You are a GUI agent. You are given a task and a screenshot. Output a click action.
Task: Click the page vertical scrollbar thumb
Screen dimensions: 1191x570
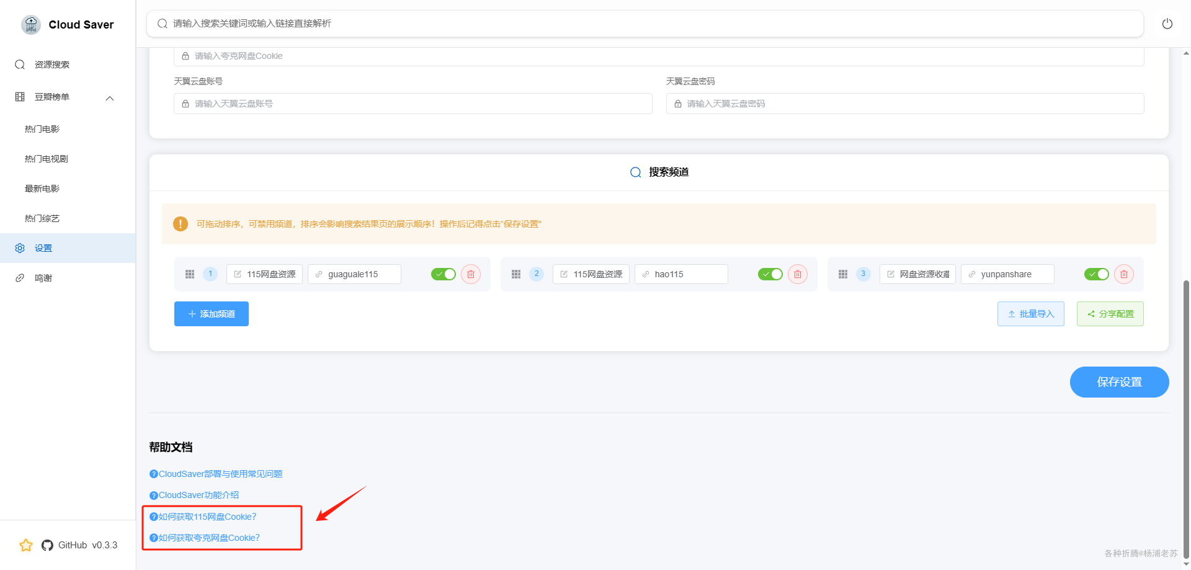pos(1186,419)
